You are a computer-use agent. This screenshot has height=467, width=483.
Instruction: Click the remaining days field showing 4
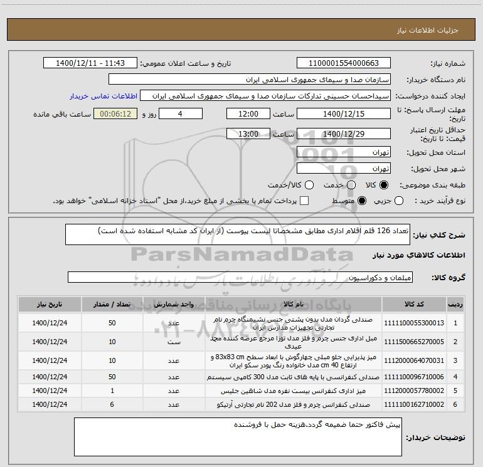point(181,113)
